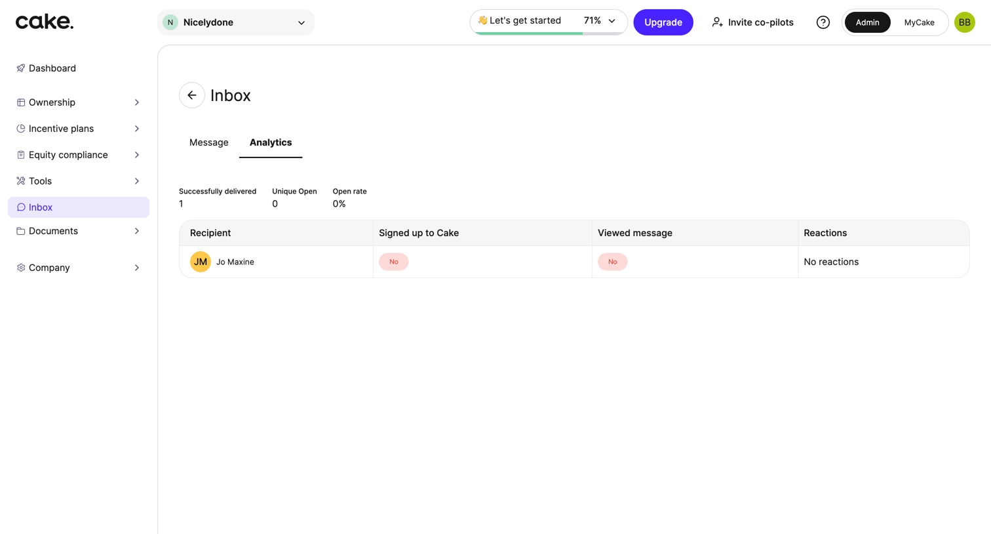Click the onboarding 71% progress bar
Screen dimensions: 991x534
(549, 33)
